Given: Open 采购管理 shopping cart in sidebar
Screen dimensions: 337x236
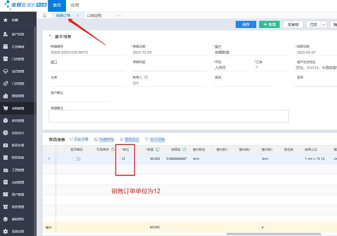Looking at the screenshot, I should [x=6, y=108].
